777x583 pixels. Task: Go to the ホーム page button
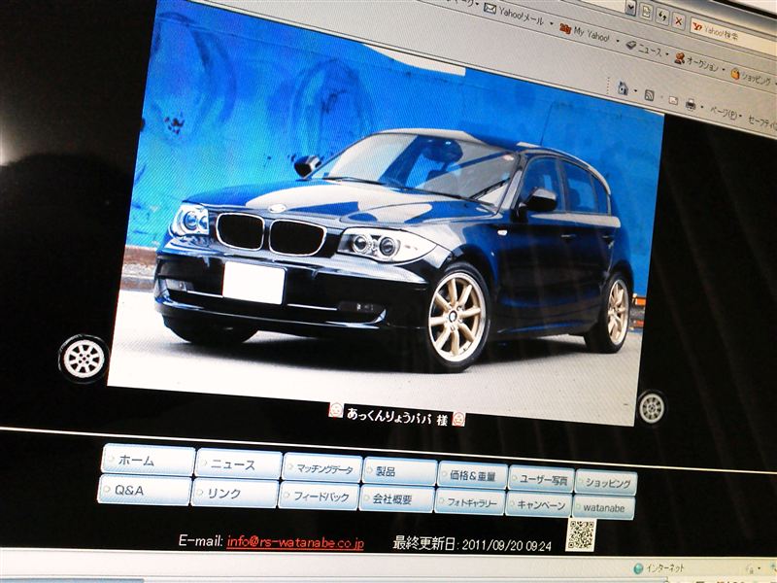[x=149, y=460]
